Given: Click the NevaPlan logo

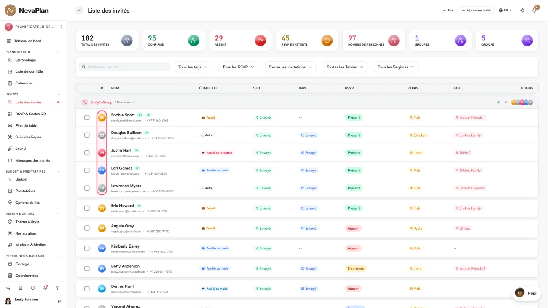Looking at the screenshot, I should (x=27, y=10).
